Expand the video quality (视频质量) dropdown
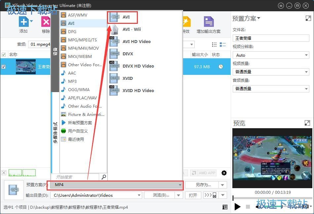The image size is (314, 214). coord(270,72)
